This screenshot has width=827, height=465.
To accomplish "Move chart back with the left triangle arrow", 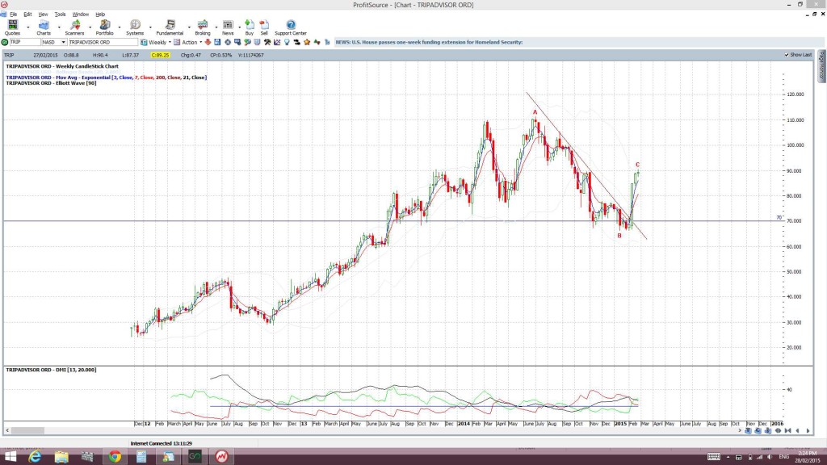I will pyautogui.click(x=797, y=431).
